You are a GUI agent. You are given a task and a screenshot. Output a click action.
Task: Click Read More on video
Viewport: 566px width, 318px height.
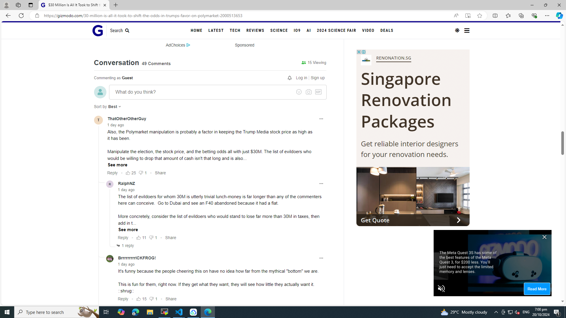pyautogui.click(x=537, y=289)
